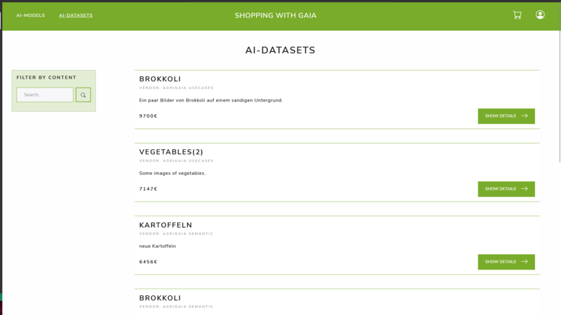The height and width of the screenshot is (315, 561).
Task: Open the Vegetables(2) dataset title
Action: (x=171, y=152)
